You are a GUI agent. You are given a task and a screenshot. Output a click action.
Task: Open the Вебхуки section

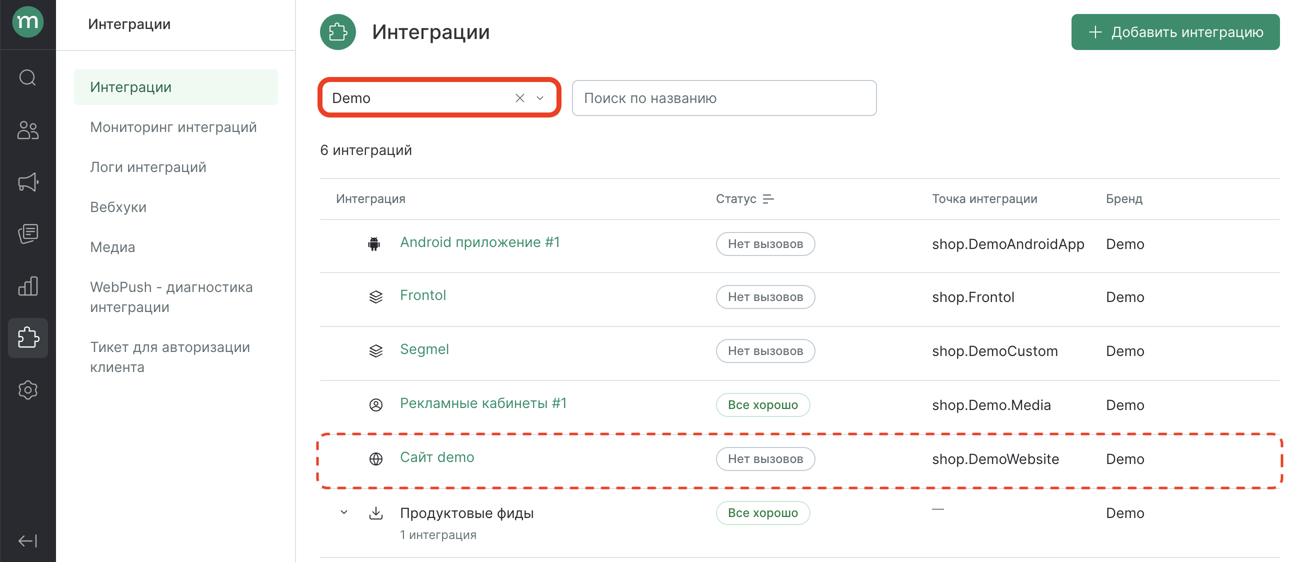click(x=118, y=206)
